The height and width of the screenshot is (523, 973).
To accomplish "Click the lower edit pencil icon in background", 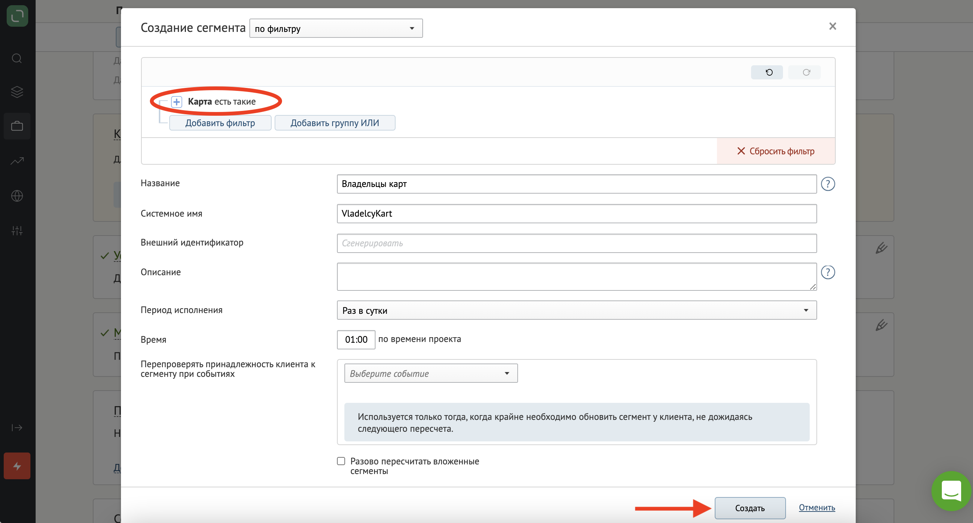I will pyautogui.click(x=881, y=325).
